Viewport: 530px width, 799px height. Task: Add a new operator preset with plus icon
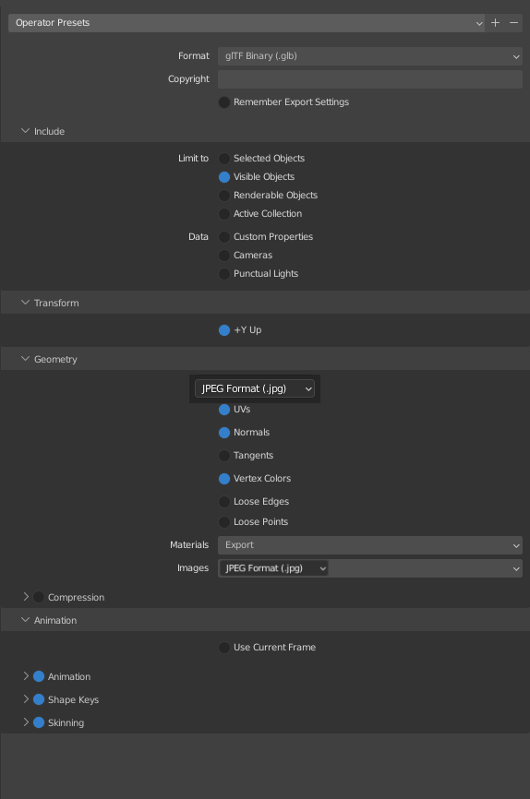(495, 23)
